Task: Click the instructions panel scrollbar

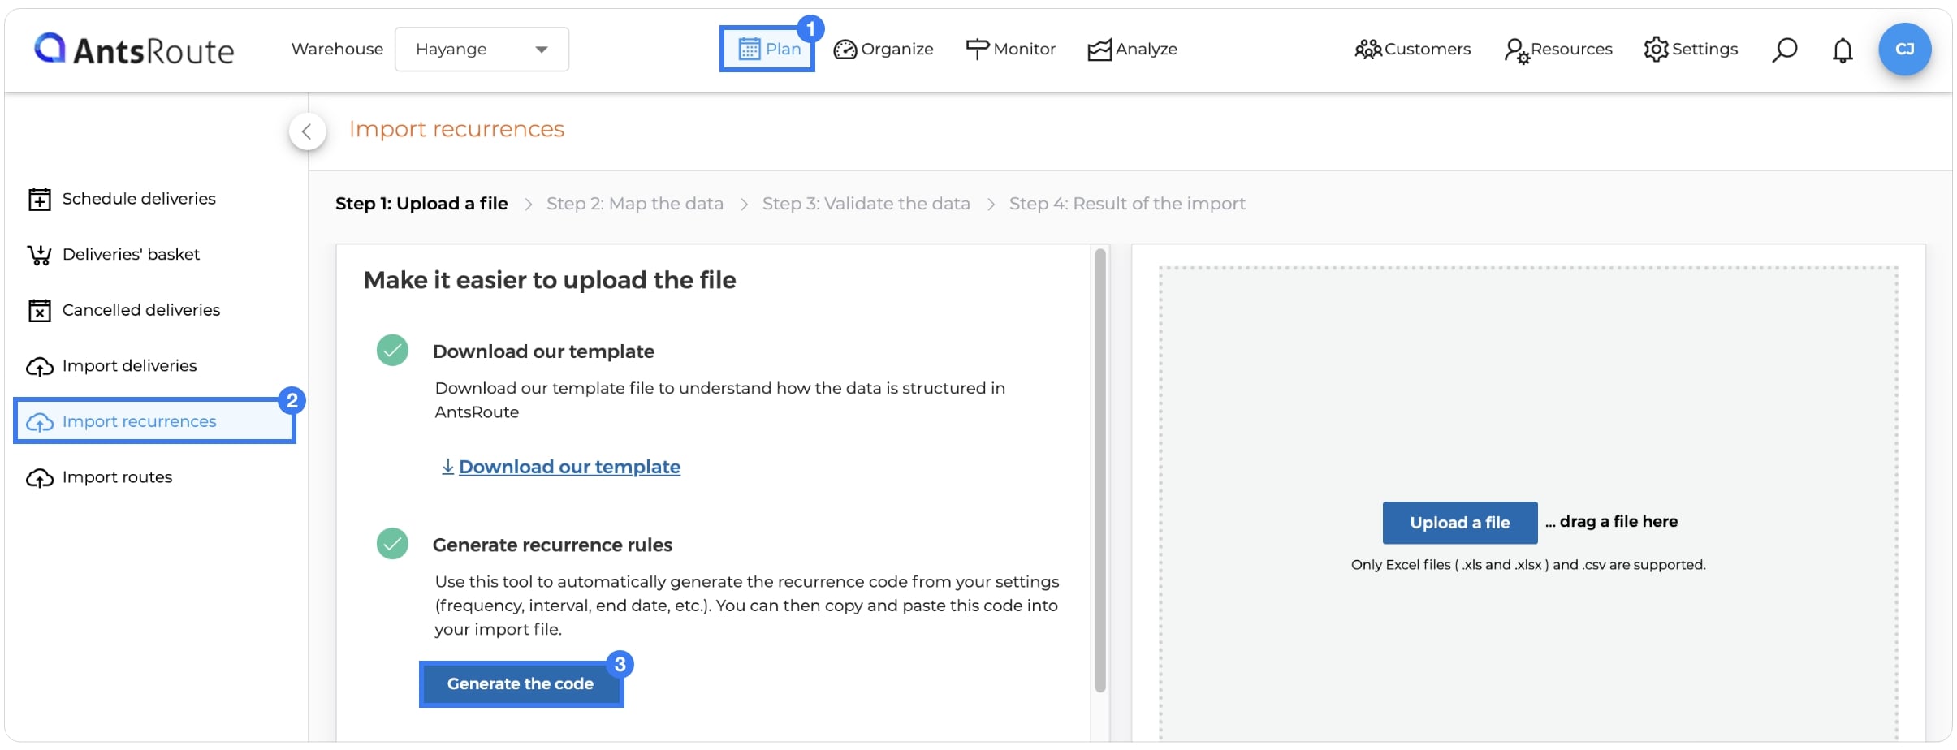Action: pyautogui.click(x=1100, y=471)
